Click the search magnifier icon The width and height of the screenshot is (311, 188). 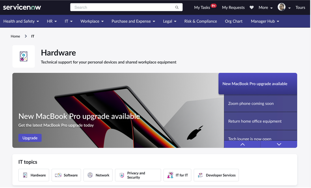click(177, 7)
